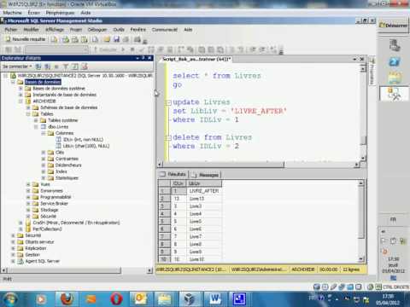Collapse the Colonnes folder node
Viewport: 410px width, 307px height.
pyautogui.click(x=44, y=133)
